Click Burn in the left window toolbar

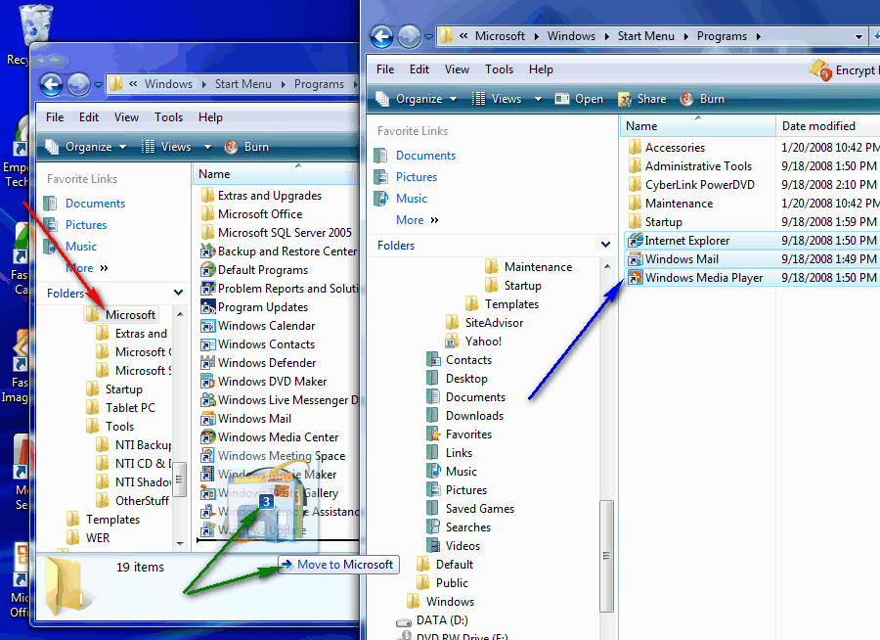(x=247, y=147)
